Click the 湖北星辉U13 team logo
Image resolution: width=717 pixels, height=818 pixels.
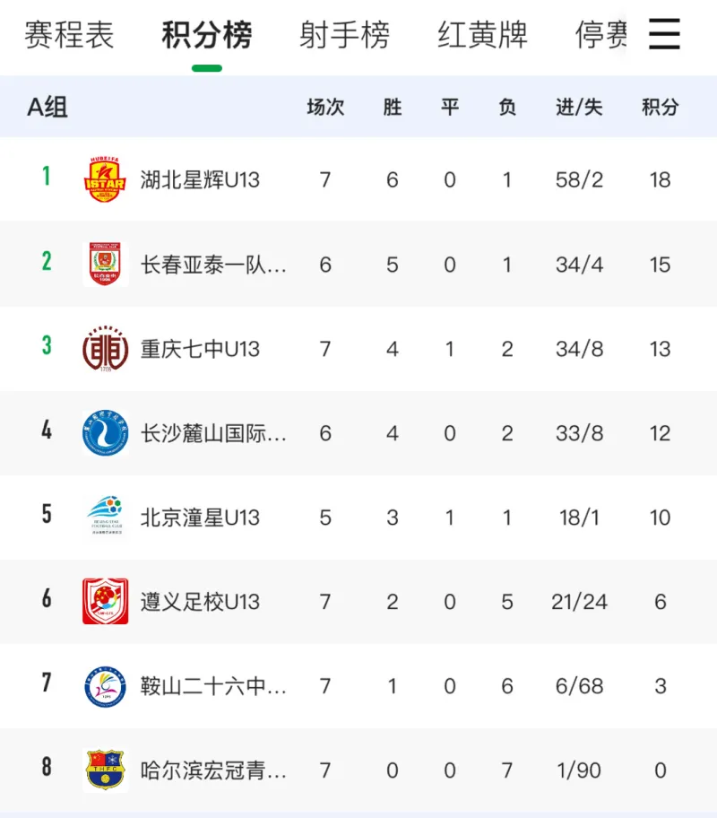105,179
